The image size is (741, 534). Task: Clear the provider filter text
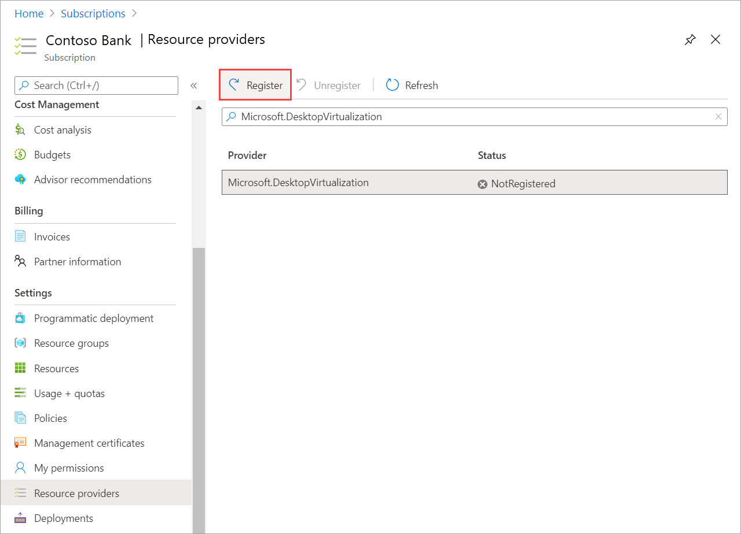tap(718, 117)
